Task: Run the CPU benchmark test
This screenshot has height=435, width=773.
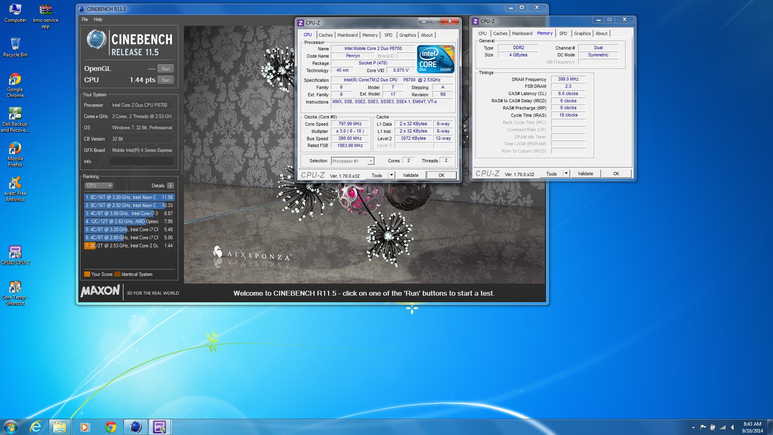Action: [165, 80]
